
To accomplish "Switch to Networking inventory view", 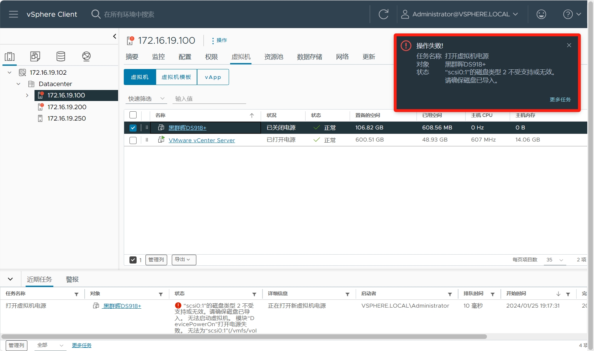I will click(86, 56).
